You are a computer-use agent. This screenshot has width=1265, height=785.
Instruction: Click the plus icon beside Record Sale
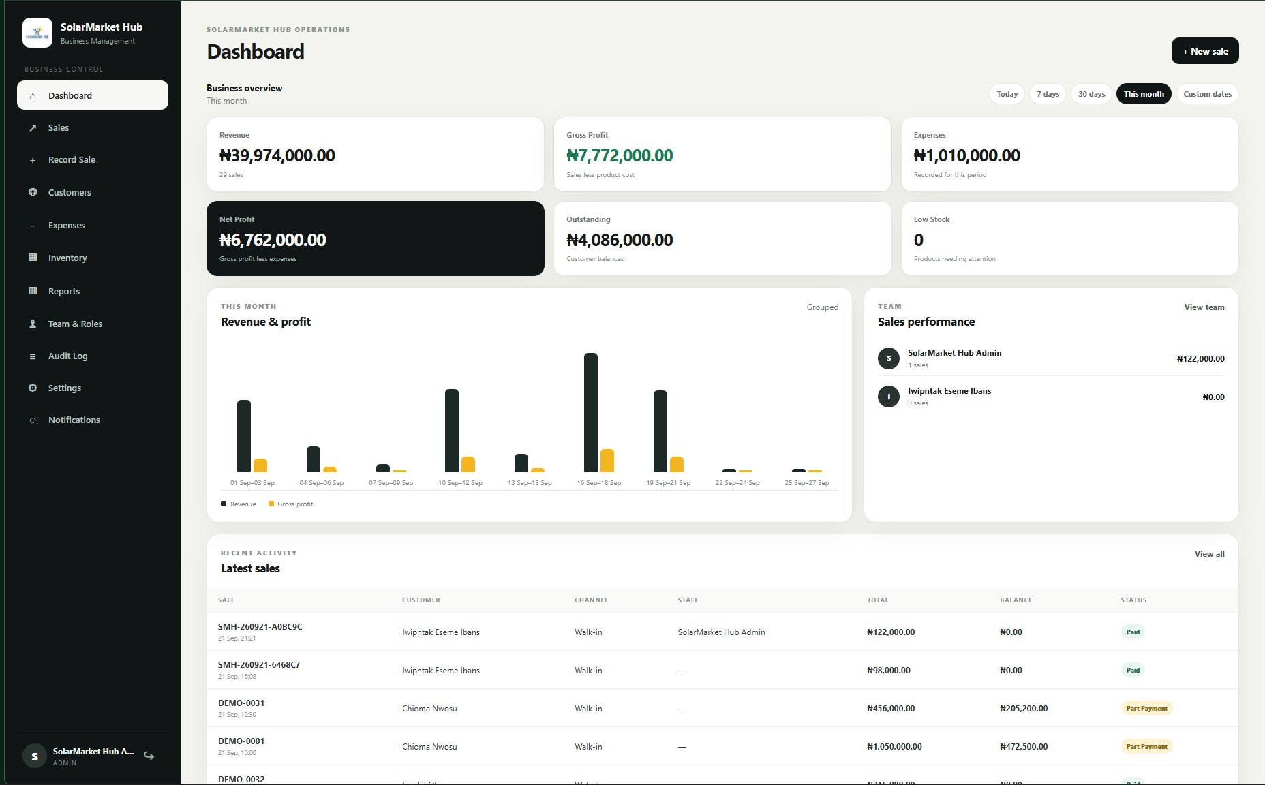pos(33,160)
